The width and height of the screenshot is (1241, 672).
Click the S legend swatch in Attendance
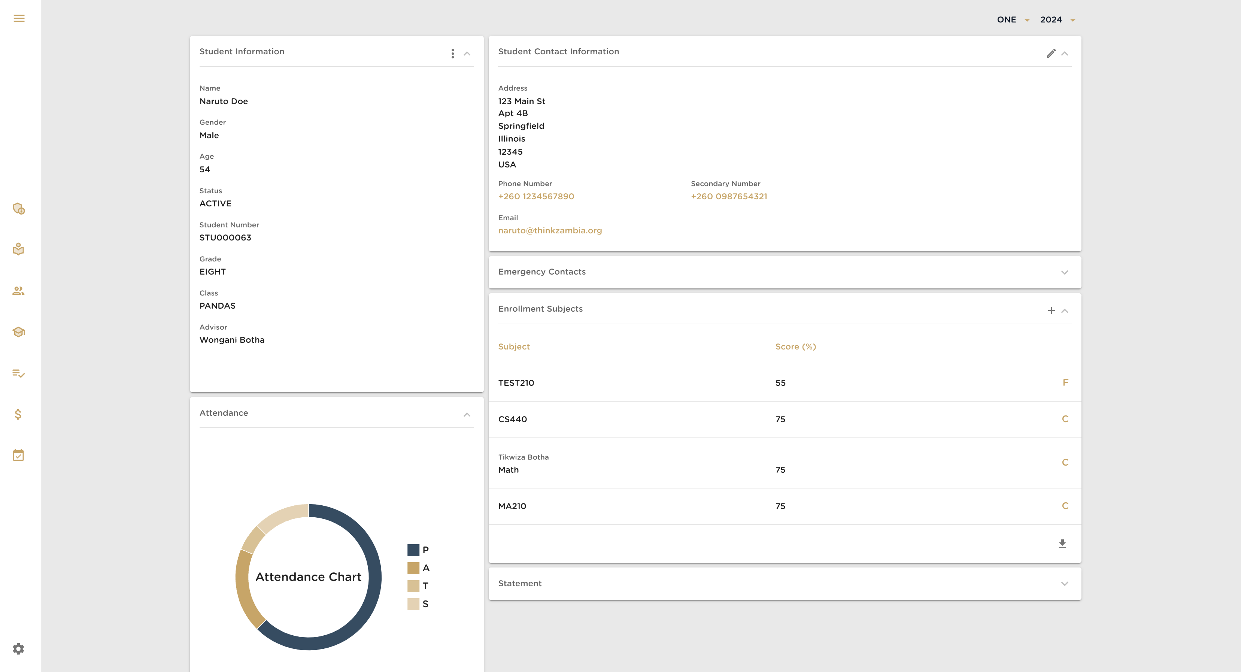coord(413,604)
